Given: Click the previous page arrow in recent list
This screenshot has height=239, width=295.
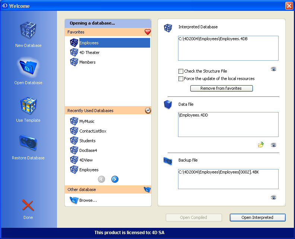Looking at the screenshot, I should pos(102,179).
